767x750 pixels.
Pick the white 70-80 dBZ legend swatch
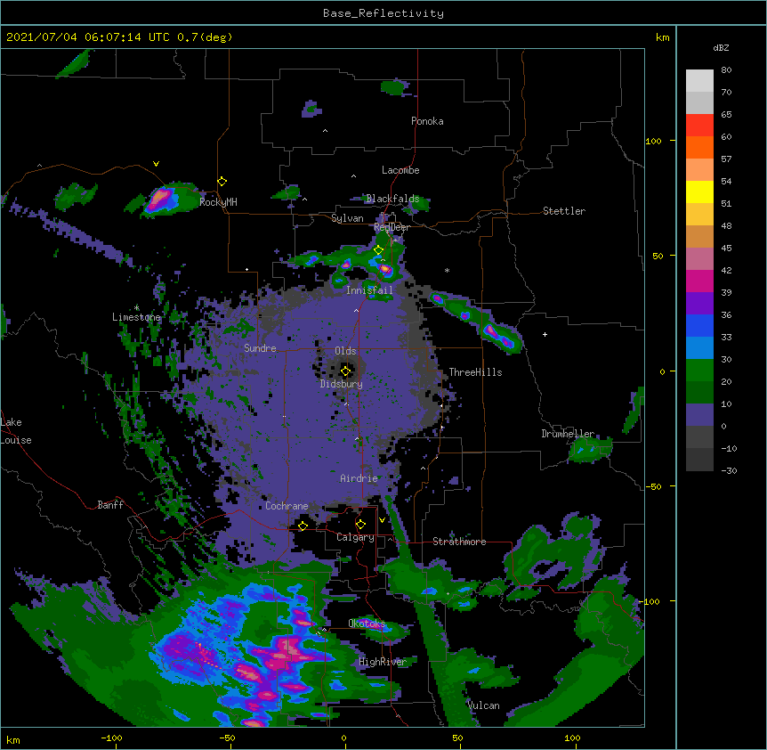(699, 81)
